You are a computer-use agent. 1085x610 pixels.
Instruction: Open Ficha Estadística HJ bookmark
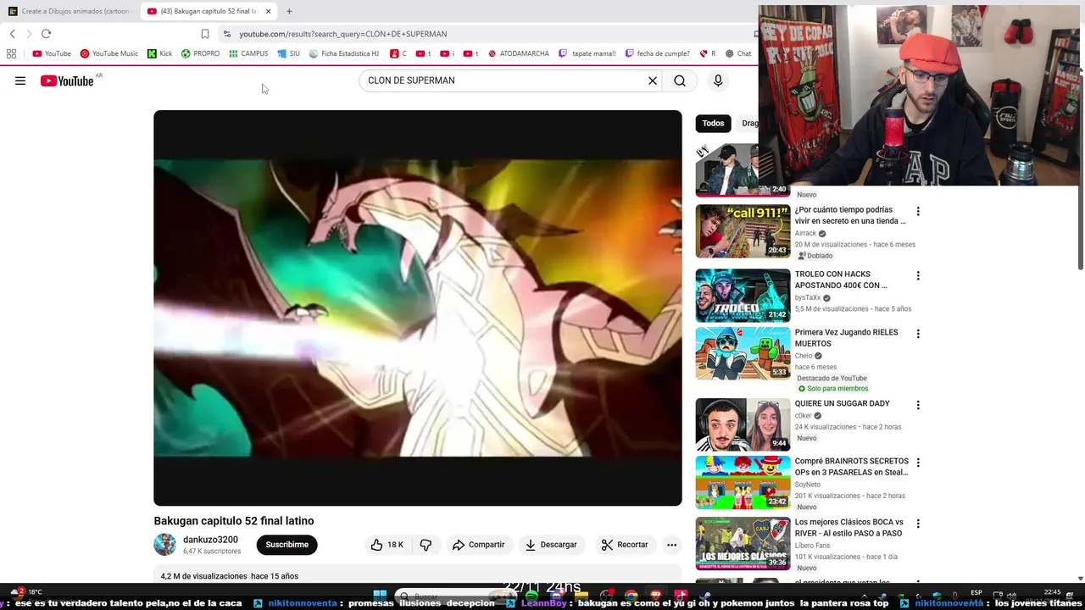(343, 53)
